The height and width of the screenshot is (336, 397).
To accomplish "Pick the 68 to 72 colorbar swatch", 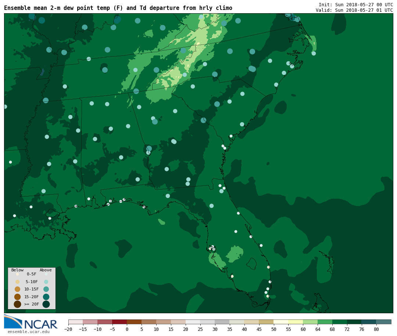I will click(x=340, y=322).
